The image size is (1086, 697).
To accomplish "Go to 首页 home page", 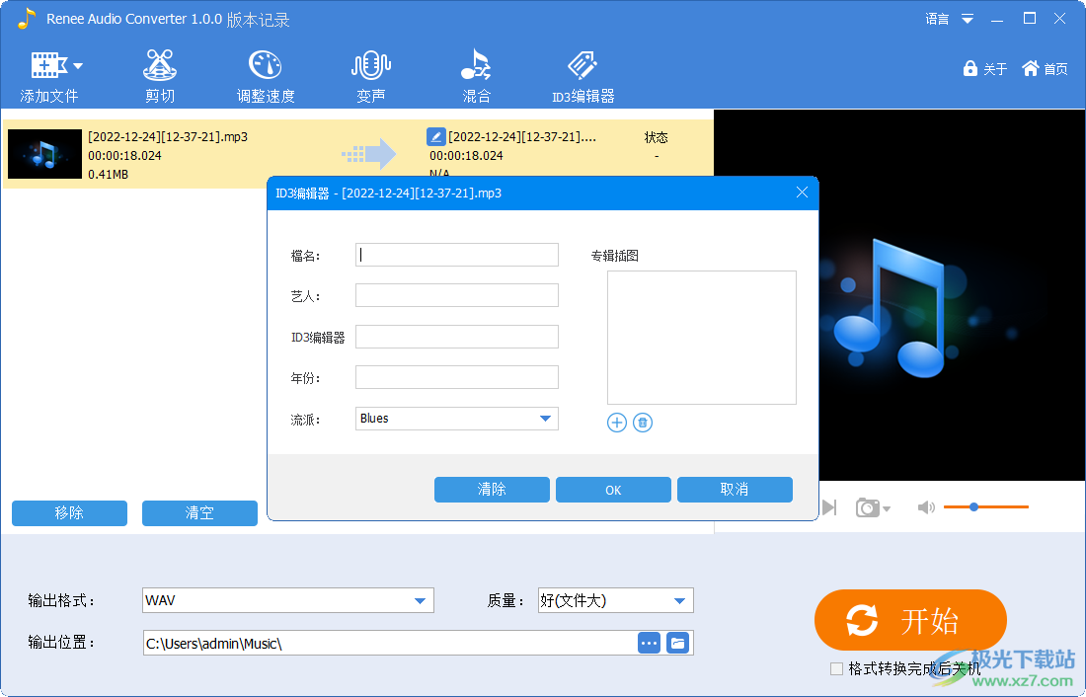I will click(1045, 69).
